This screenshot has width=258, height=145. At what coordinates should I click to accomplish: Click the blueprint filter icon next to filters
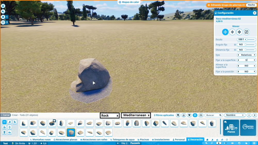coord(178,115)
